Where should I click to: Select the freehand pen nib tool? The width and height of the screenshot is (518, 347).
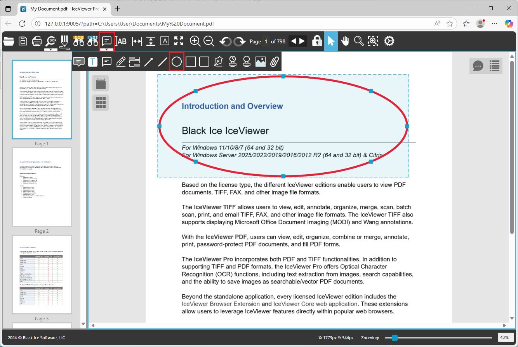[219, 62]
